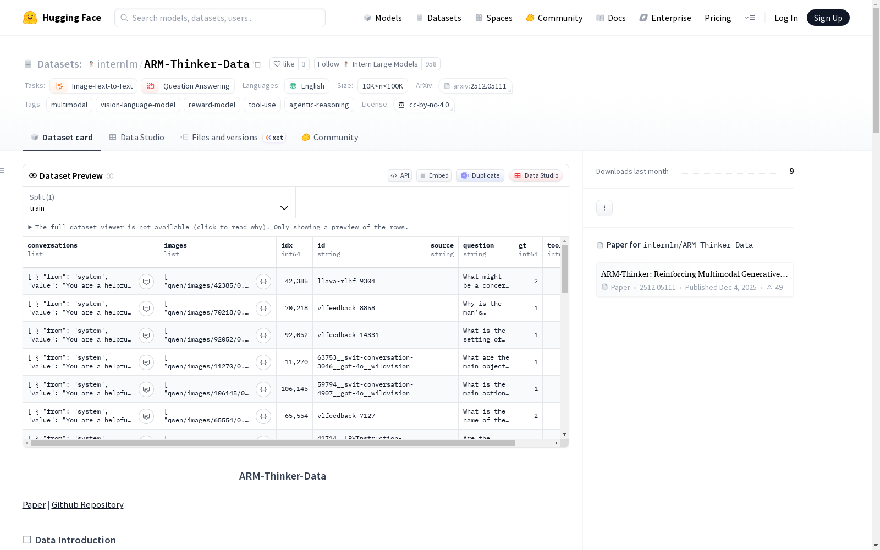
Task: Open conversation viewer for vlfeedback_8858 row
Action: coord(146,308)
